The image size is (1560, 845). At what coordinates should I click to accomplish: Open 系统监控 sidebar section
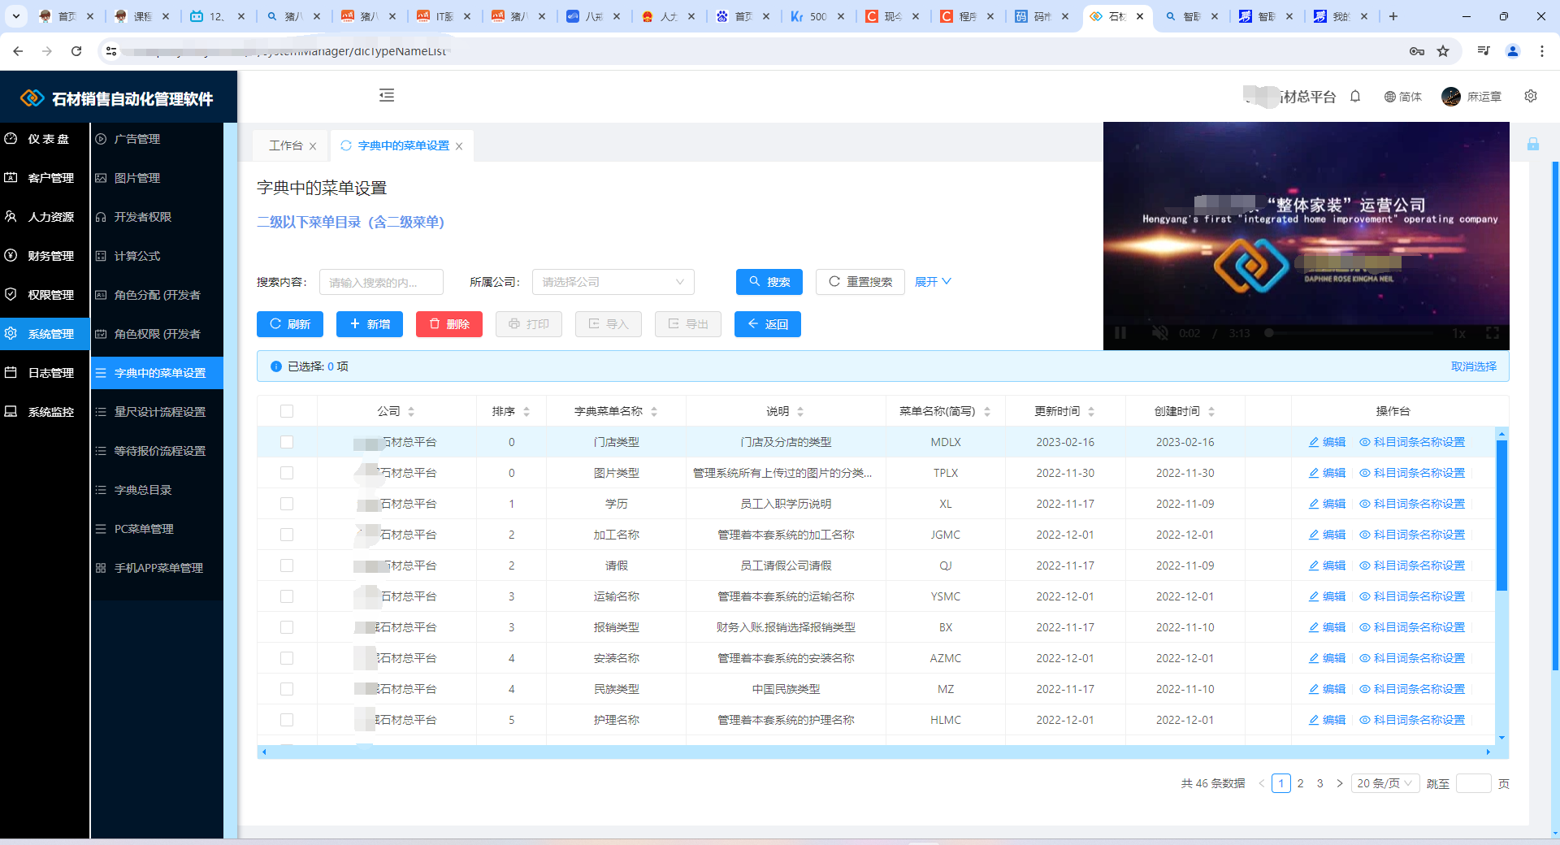(x=45, y=412)
